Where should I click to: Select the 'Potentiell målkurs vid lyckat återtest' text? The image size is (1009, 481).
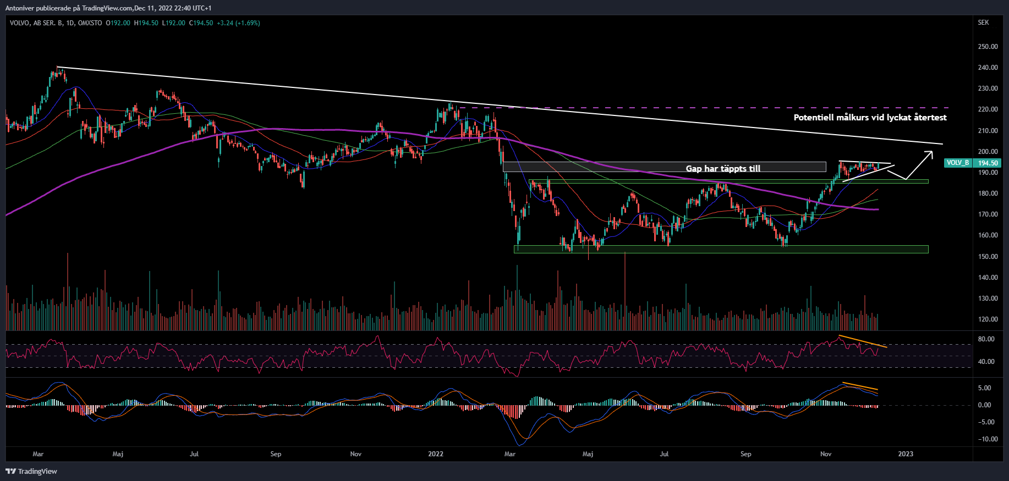pyautogui.click(x=870, y=118)
